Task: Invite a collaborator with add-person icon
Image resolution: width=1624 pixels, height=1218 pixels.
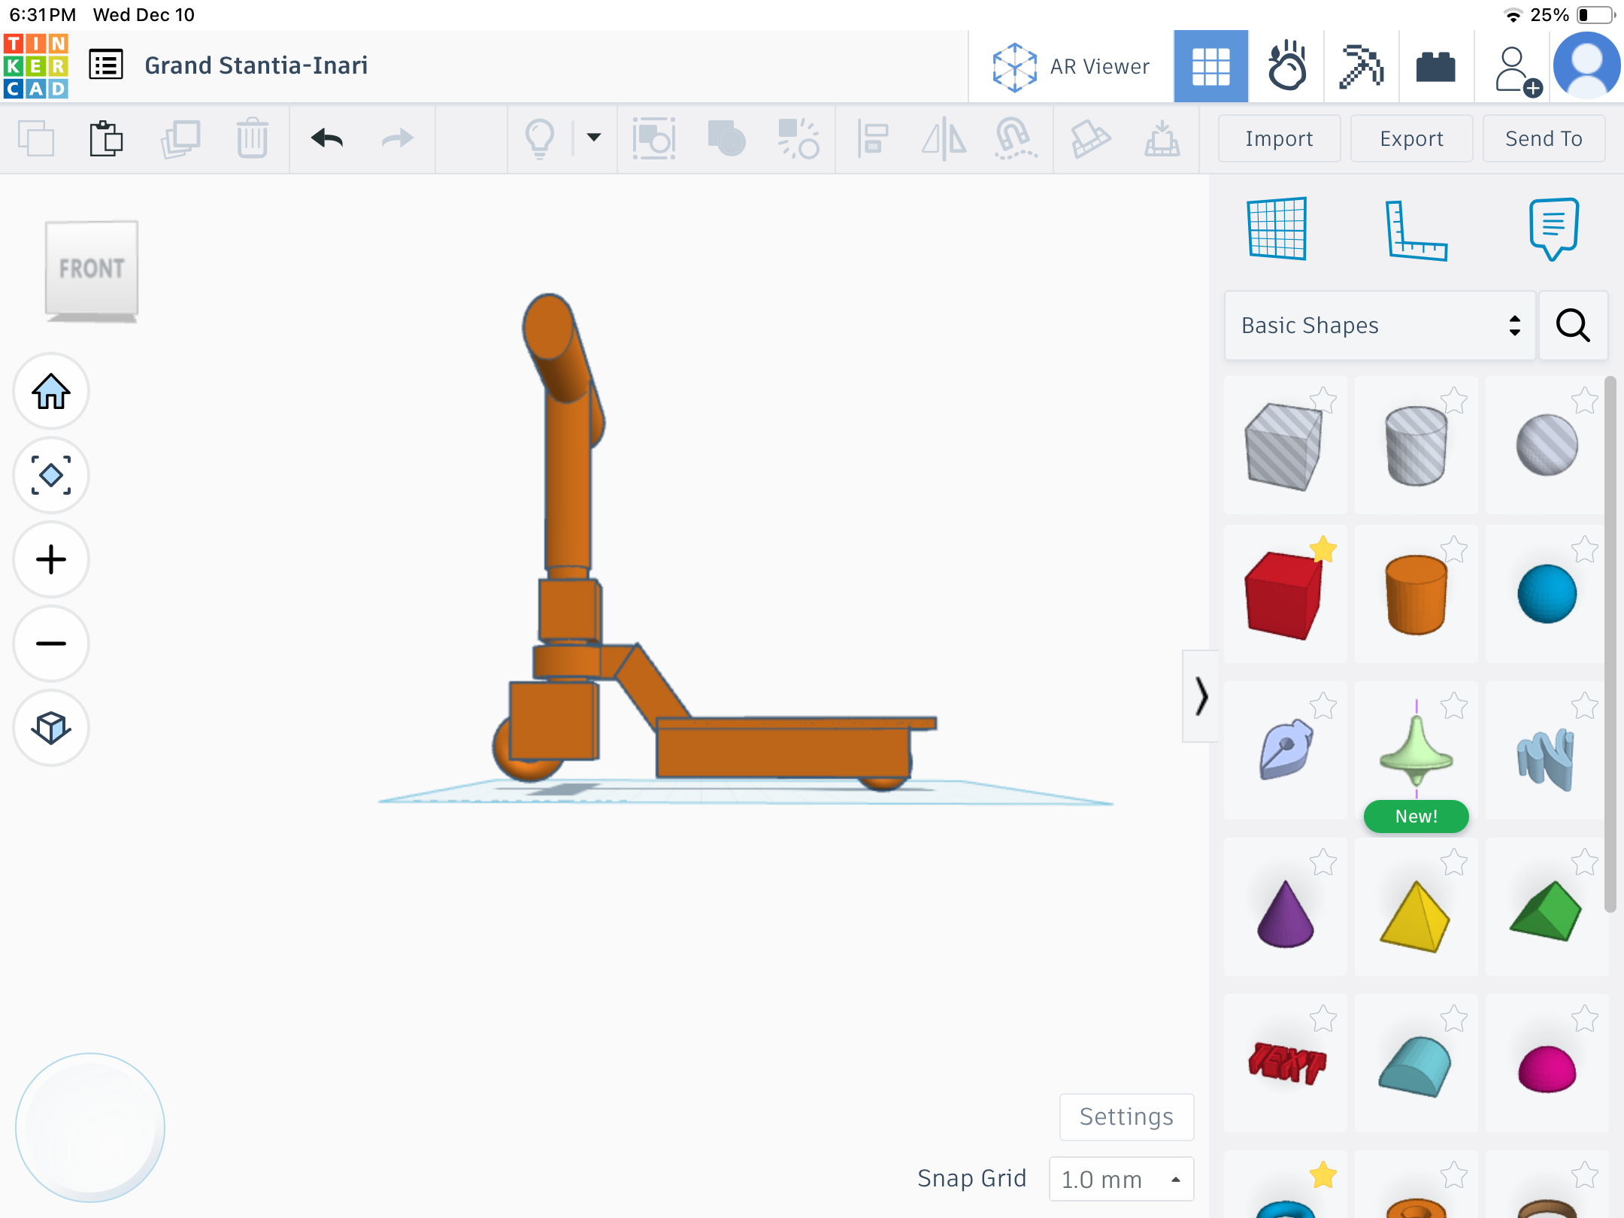Action: (x=1517, y=71)
